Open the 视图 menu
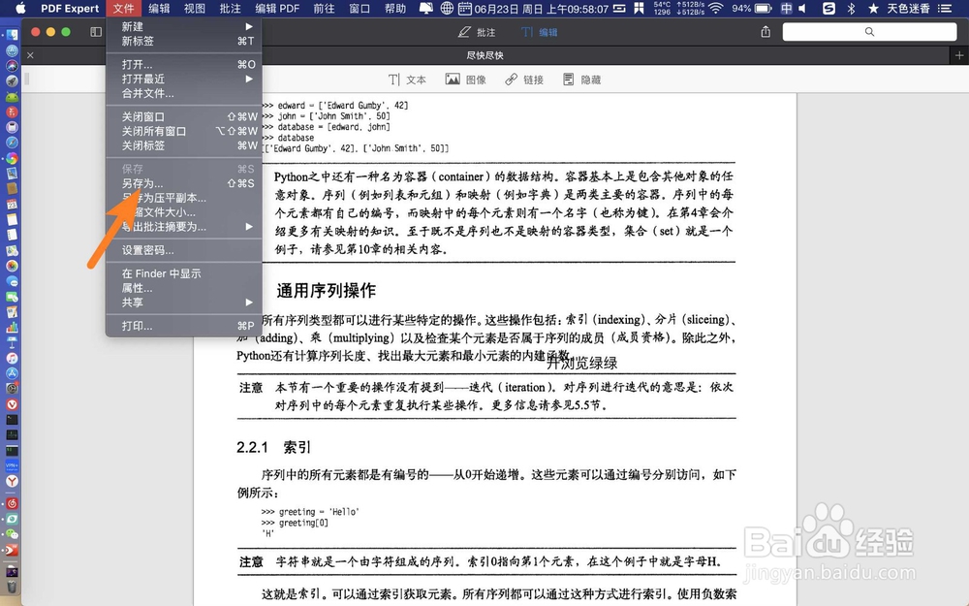The image size is (969, 606). pos(194,8)
